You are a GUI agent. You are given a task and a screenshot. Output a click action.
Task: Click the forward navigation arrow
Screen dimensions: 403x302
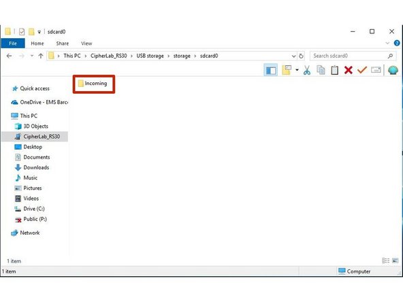[22, 56]
